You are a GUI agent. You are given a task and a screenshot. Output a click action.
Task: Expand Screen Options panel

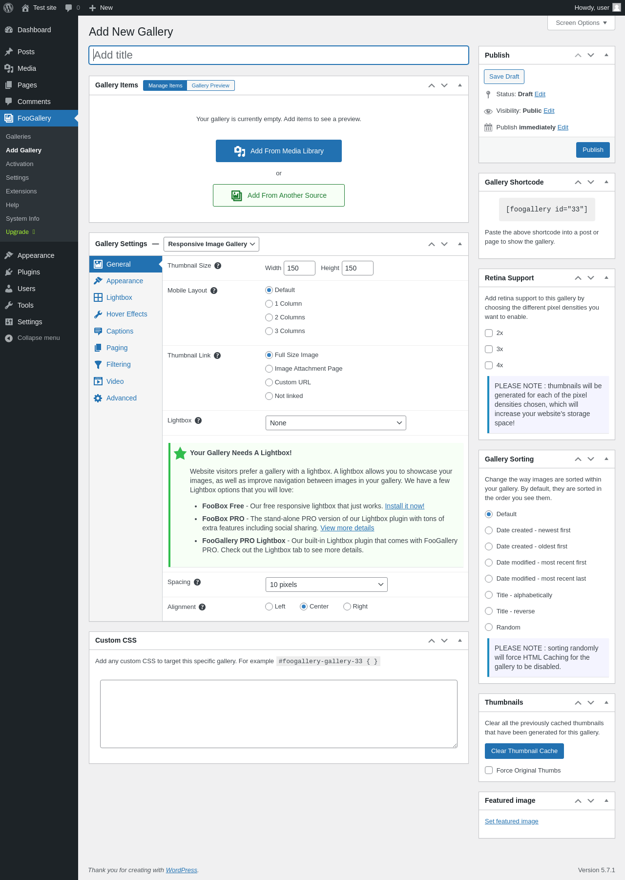(x=581, y=23)
